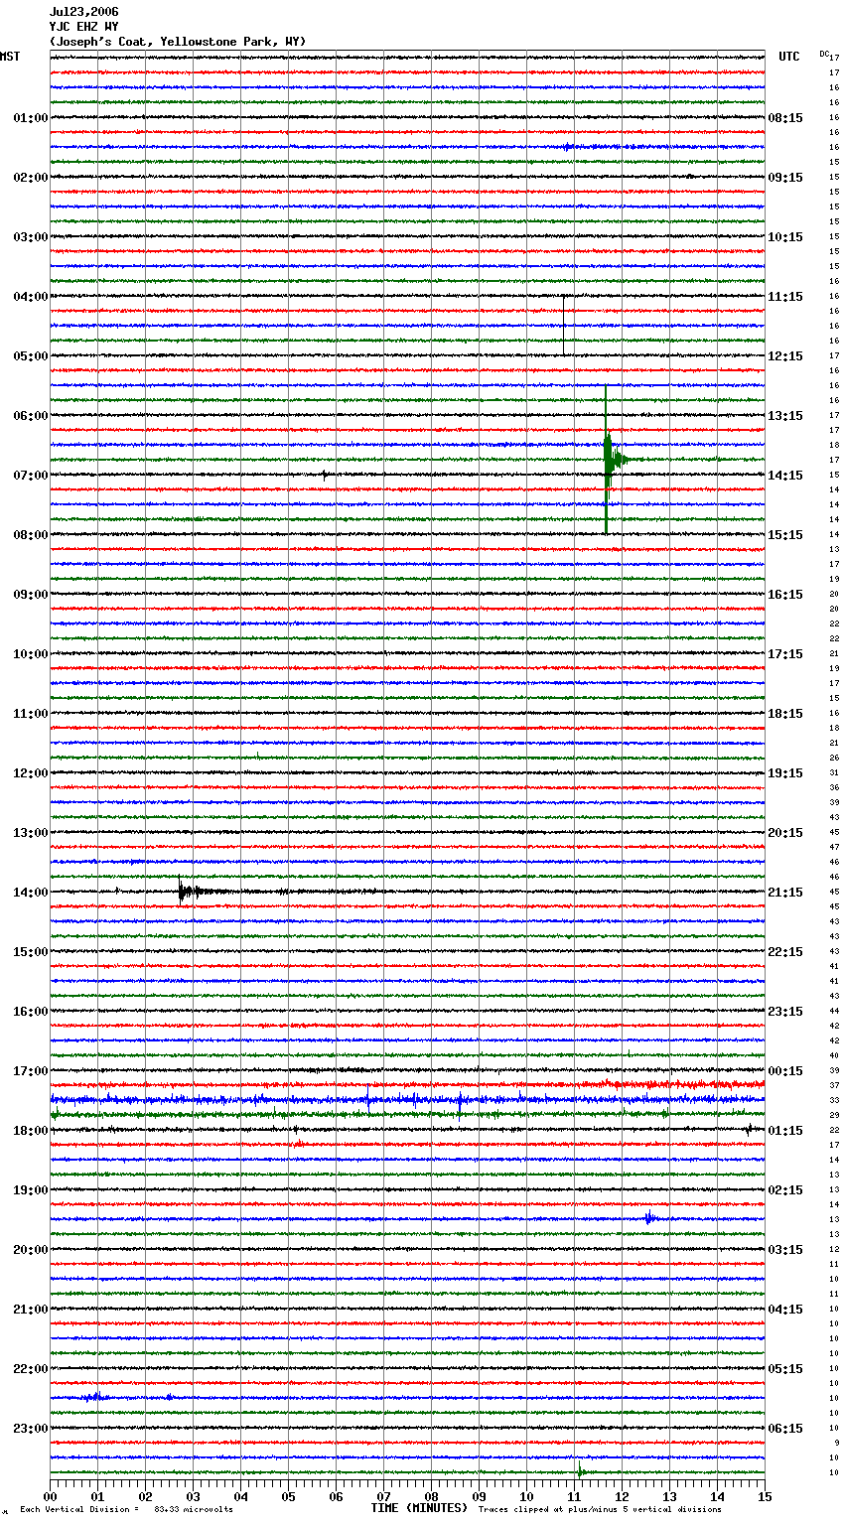Click the 08:15 UTC time label
The height and width of the screenshot is (1523, 844).
tap(785, 118)
